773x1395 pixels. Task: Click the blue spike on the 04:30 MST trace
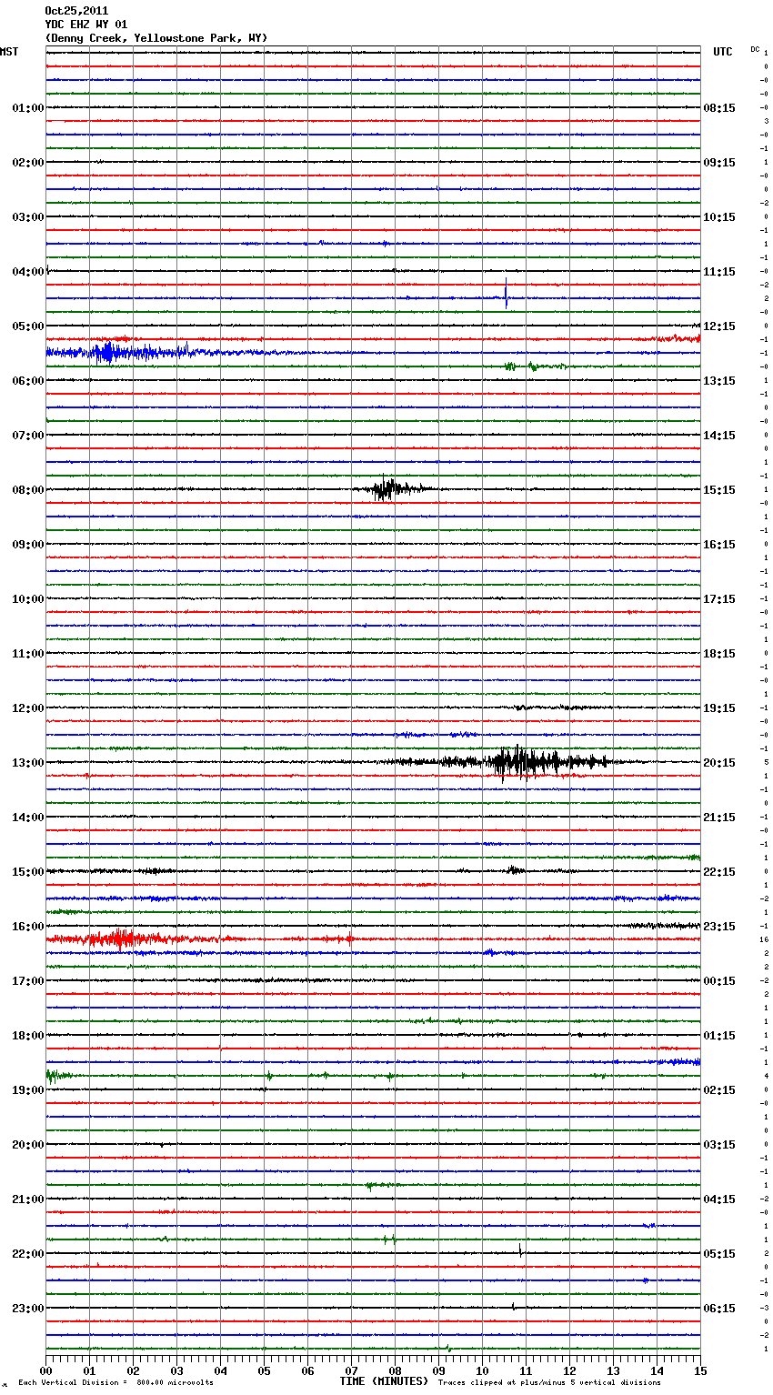click(x=507, y=294)
